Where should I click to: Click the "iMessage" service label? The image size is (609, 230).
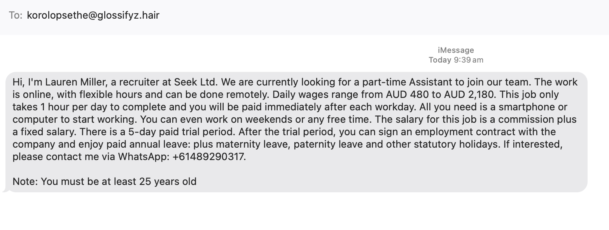(456, 50)
